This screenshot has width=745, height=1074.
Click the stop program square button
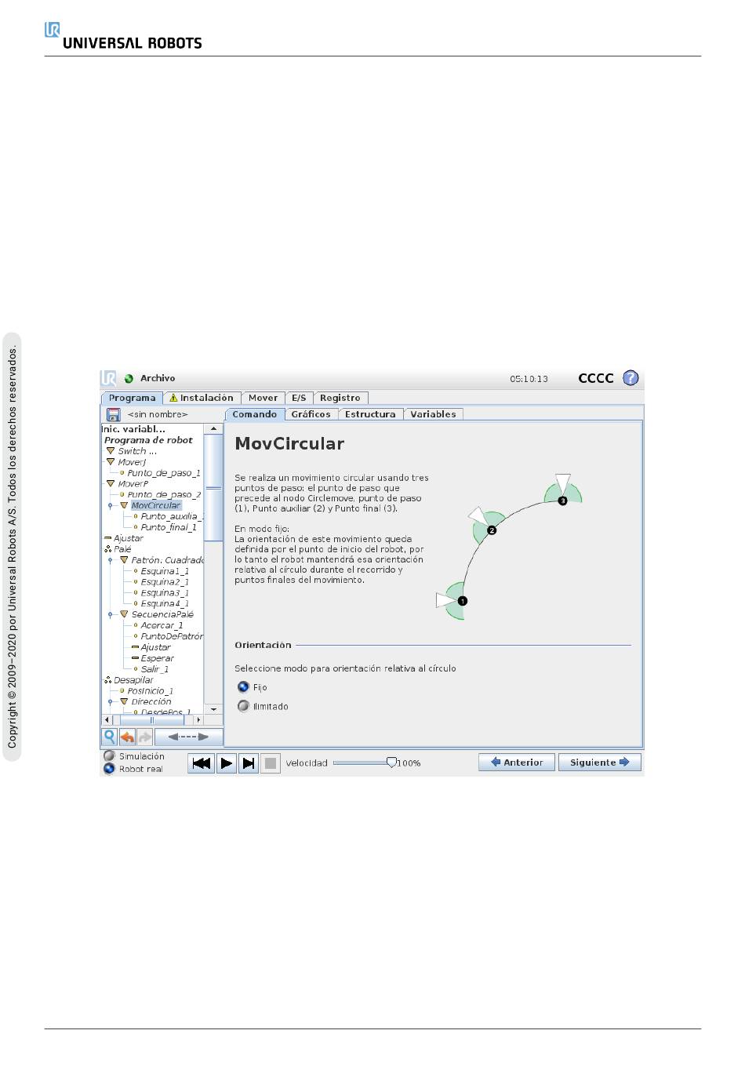pyautogui.click(x=271, y=763)
